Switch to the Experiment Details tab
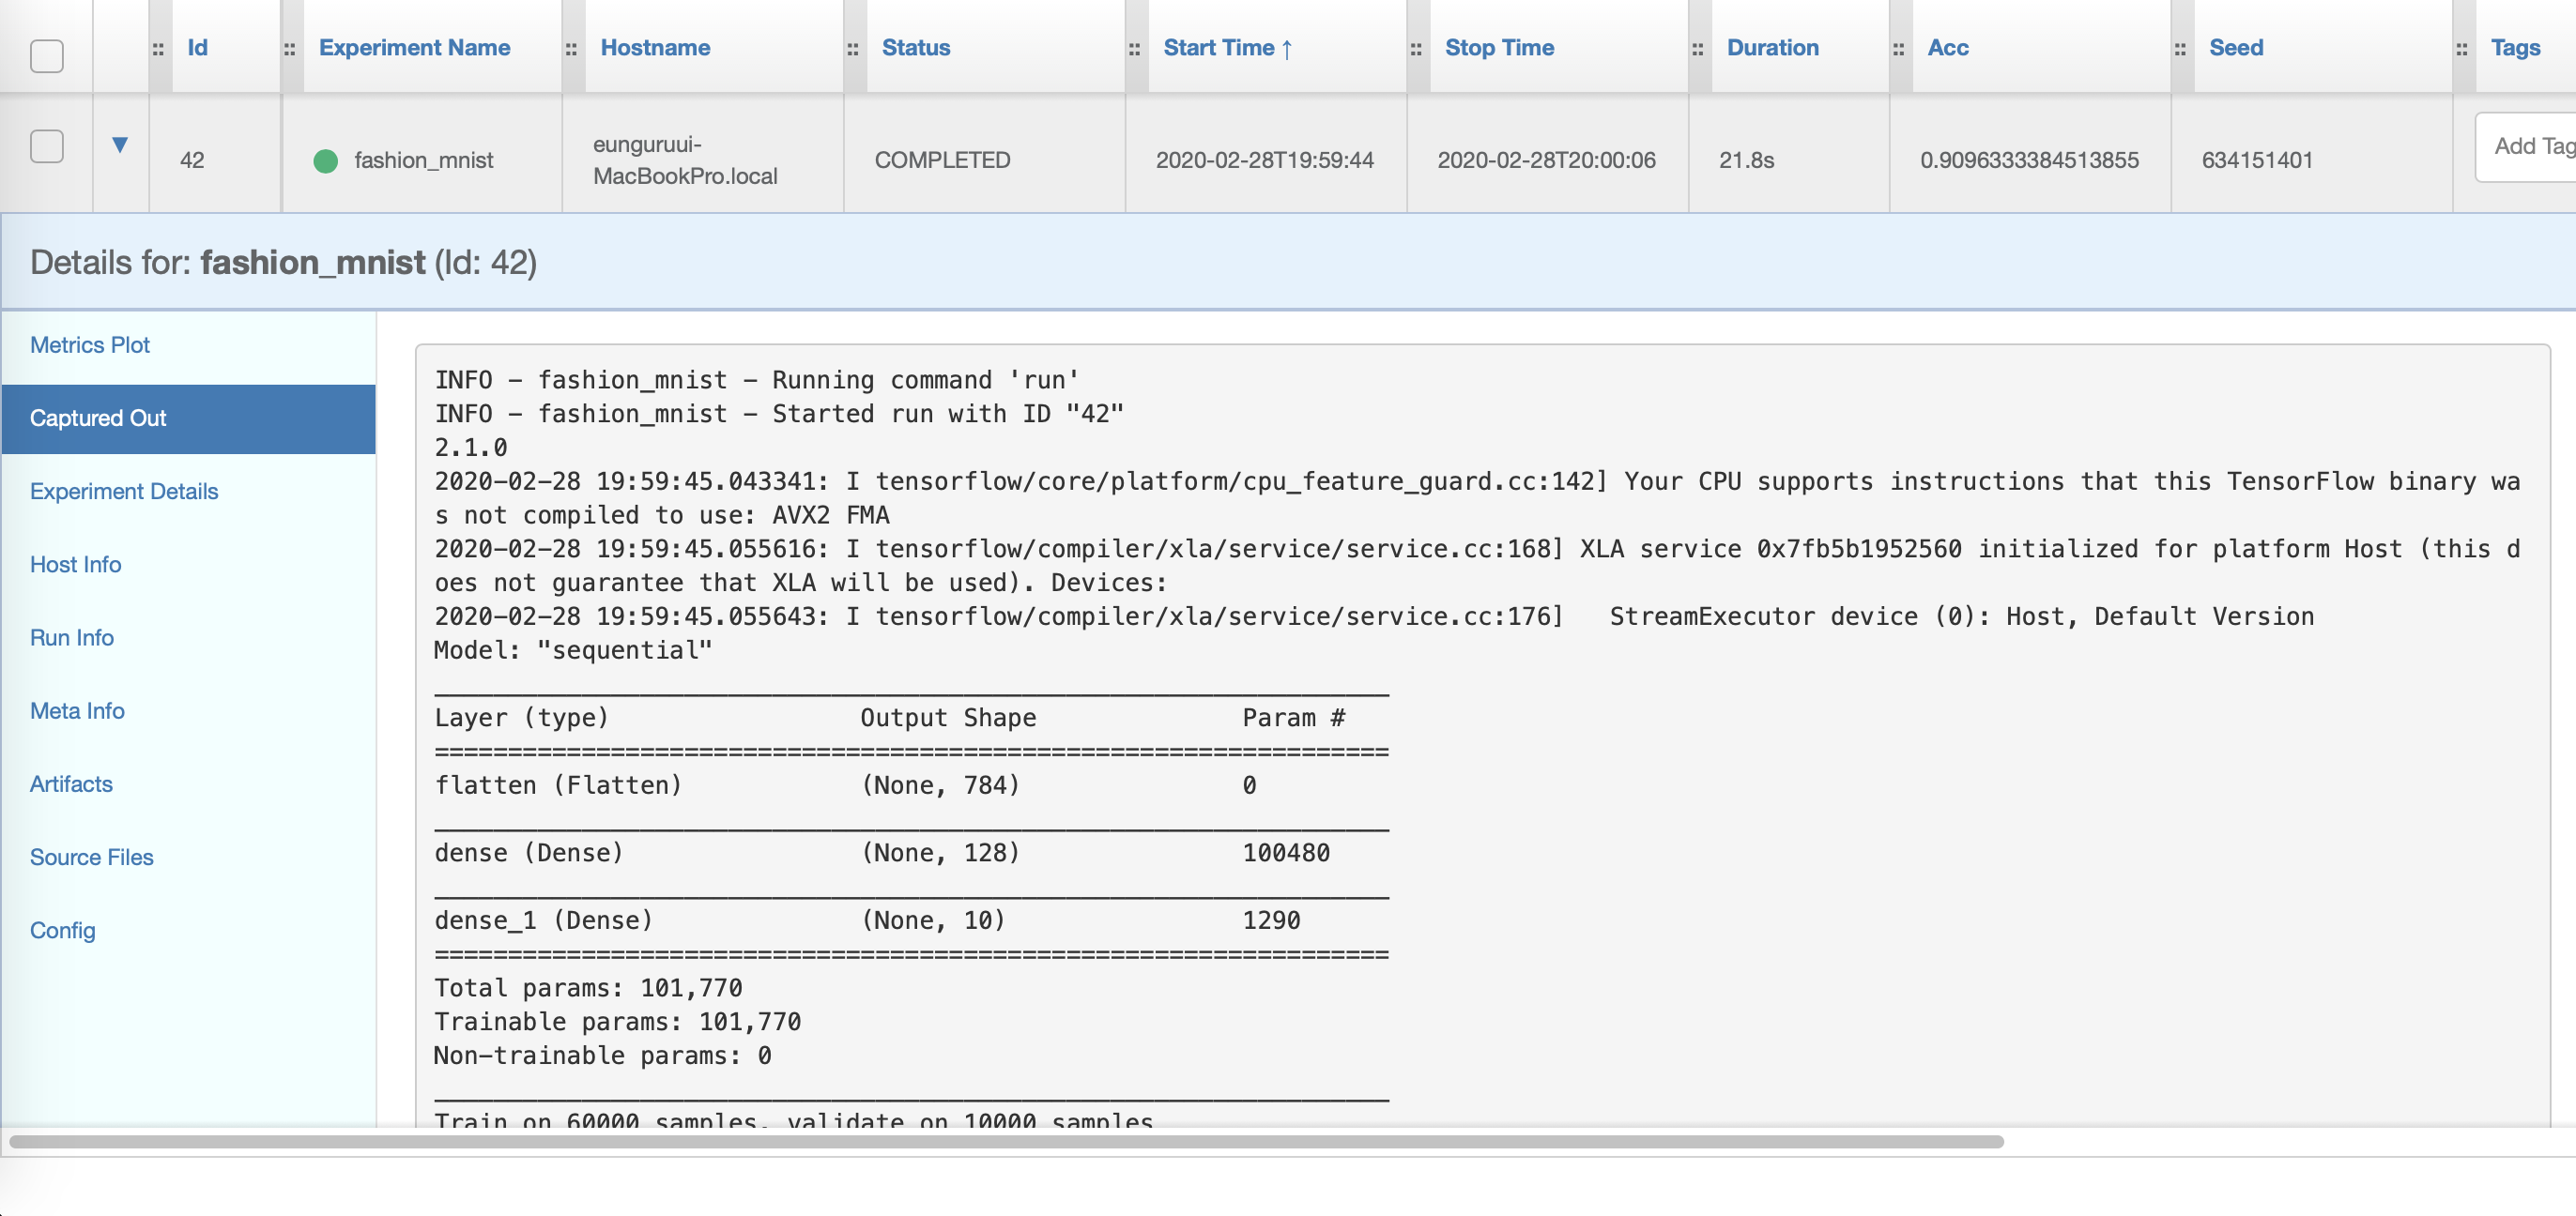The width and height of the screenshot is (2576, 1216). click(x=124, y=492)
